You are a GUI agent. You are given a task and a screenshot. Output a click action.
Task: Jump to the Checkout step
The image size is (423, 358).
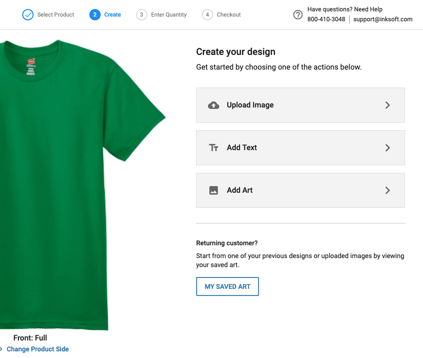click(x=229, y=15)
